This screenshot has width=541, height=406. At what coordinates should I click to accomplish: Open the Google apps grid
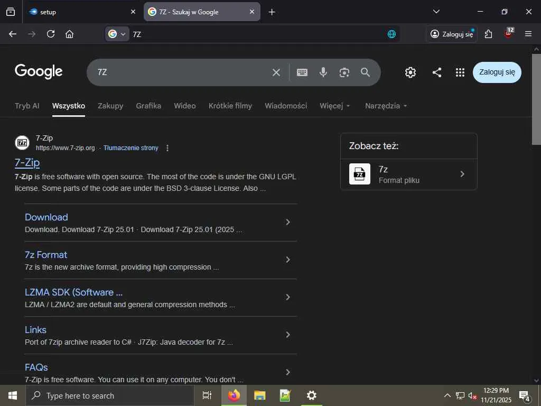pos(460,72)
